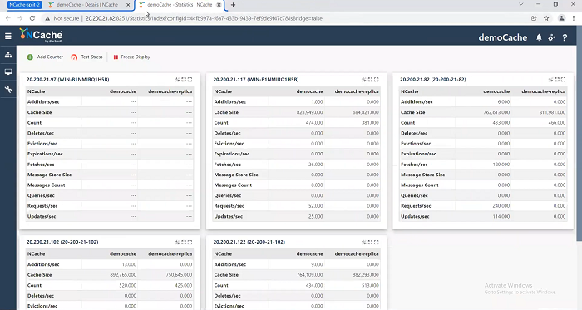
Task: Click the 20.200.21.82 (20-200-21-82) panel title
Action: (x=433, y=79)
